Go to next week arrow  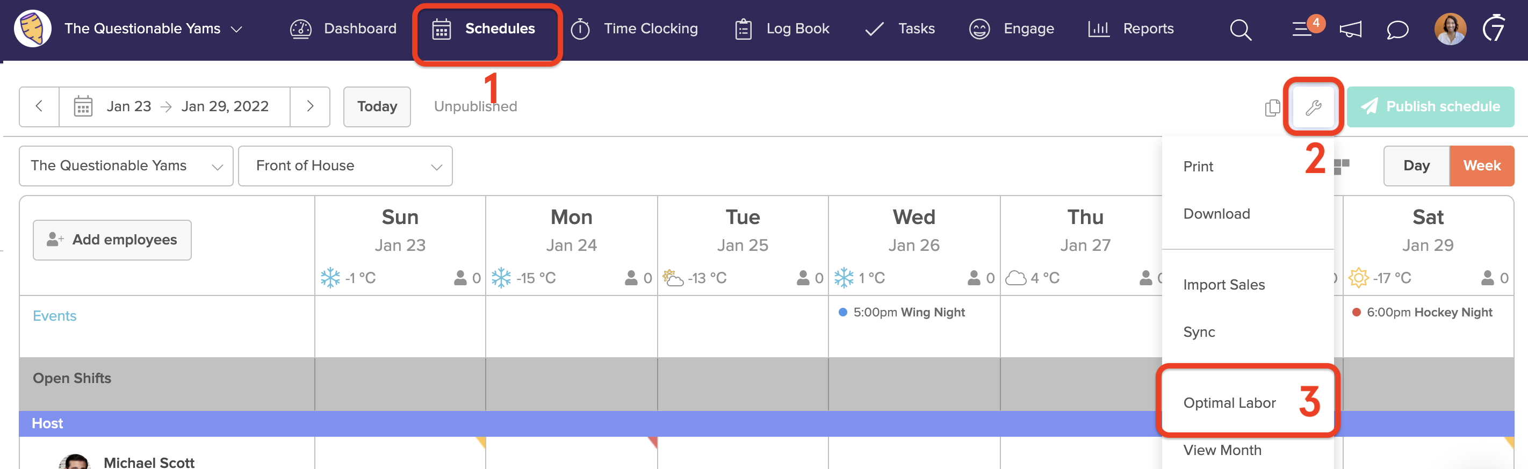pos(309,107)
